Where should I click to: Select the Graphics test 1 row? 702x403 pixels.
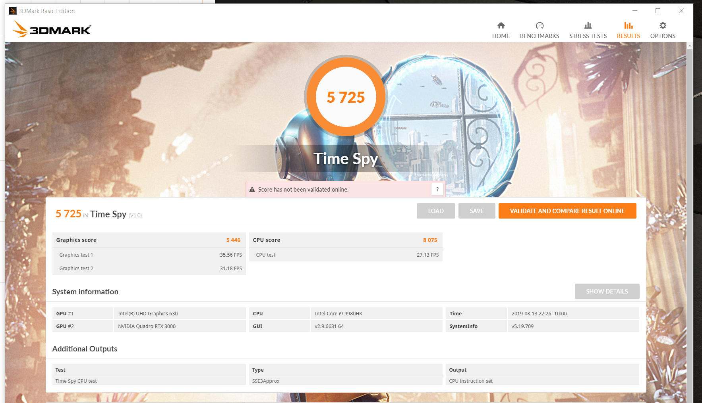149,255
